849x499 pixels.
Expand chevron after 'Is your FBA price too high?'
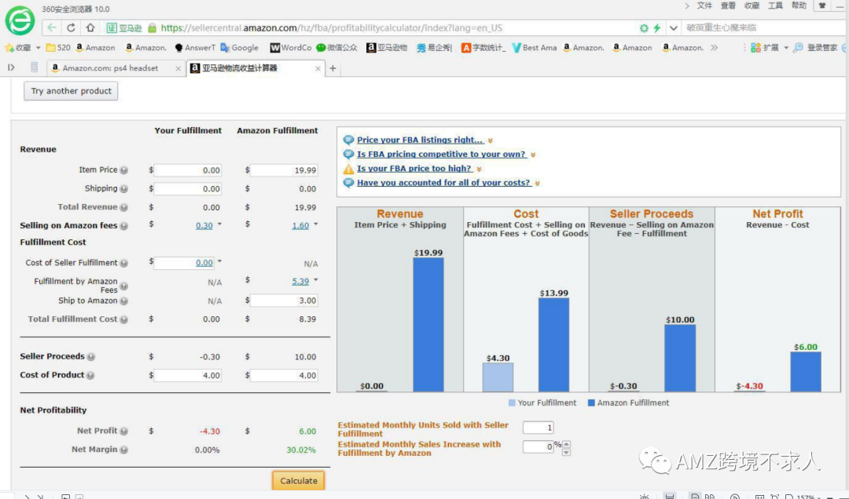click(x=479, y=169)
